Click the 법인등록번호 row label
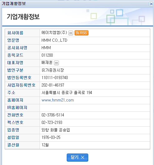Viewport: 154px width, 165px height. (x=19, y=78)
